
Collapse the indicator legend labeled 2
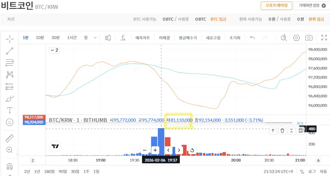(x=54, y=50)
